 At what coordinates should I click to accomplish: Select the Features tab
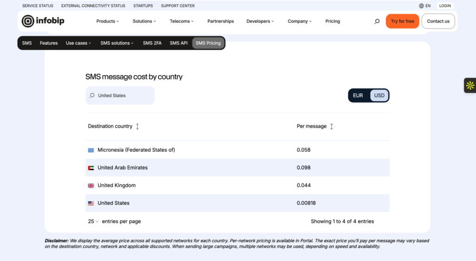tap(48, 43)
